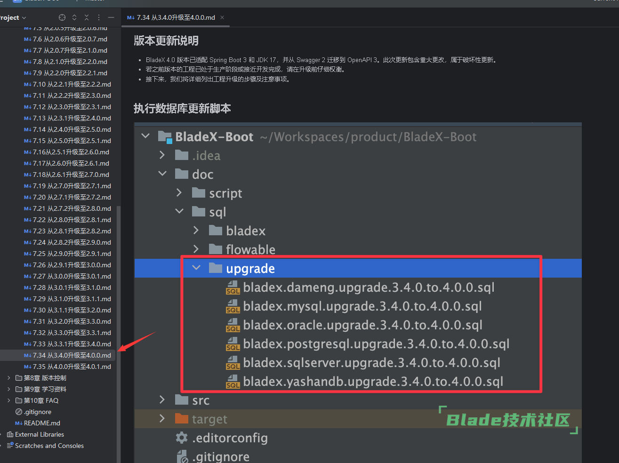Click the folder icon of 第9章 学习资料
619x463 pixels.
(x=19, y=389)
